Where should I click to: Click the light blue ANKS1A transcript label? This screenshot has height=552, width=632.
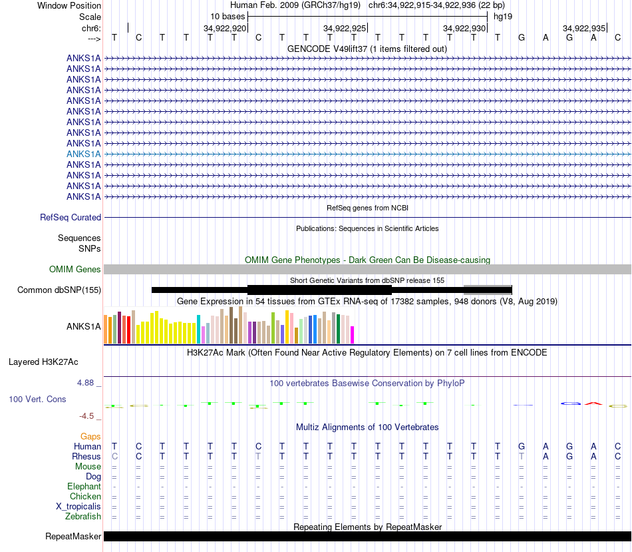pyautogui.click(x=83, y=154)
